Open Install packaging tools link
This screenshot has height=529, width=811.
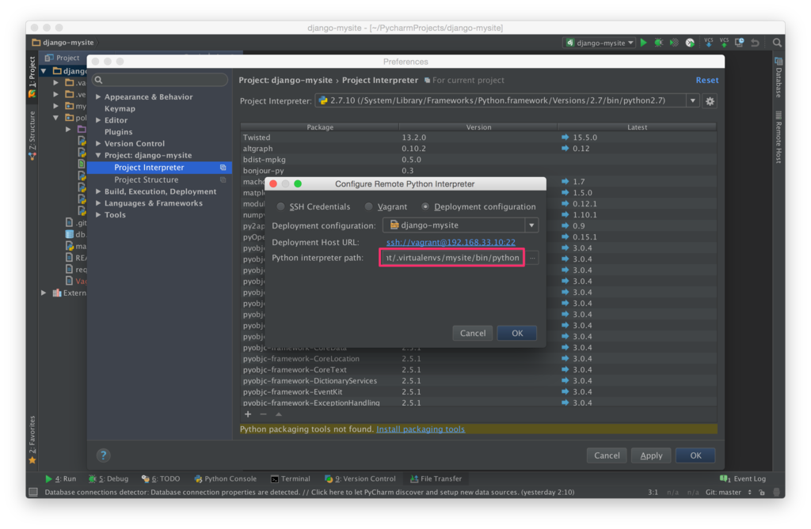(421, 429)
